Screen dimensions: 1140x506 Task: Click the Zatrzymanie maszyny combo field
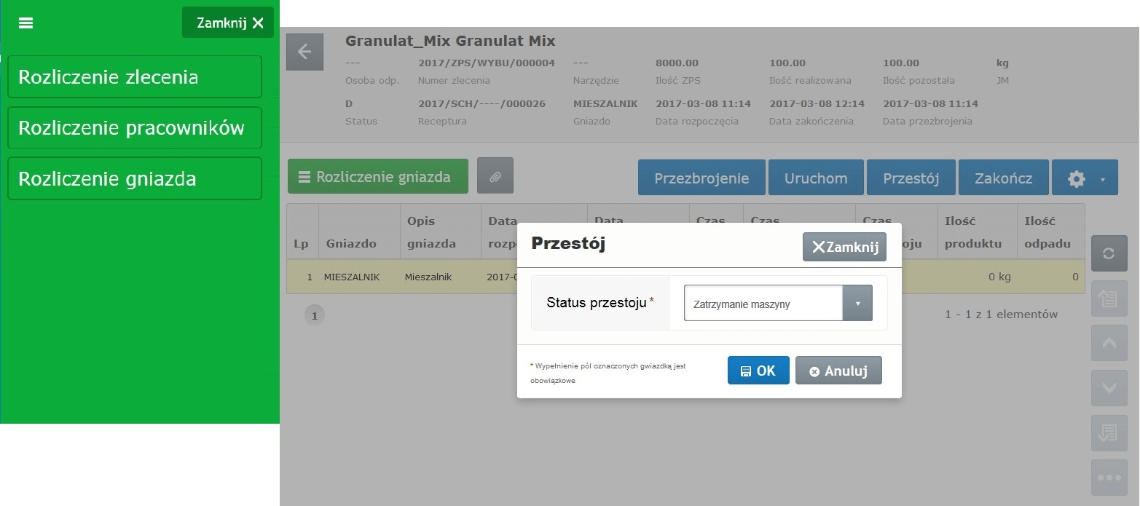pyautogui.click(x=763, y=303)
